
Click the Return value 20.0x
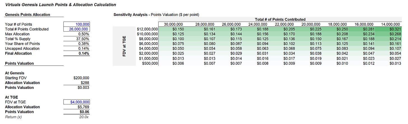[x=84, y=117]
